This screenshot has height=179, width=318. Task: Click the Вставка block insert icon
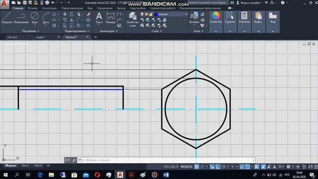coord(194,18)
